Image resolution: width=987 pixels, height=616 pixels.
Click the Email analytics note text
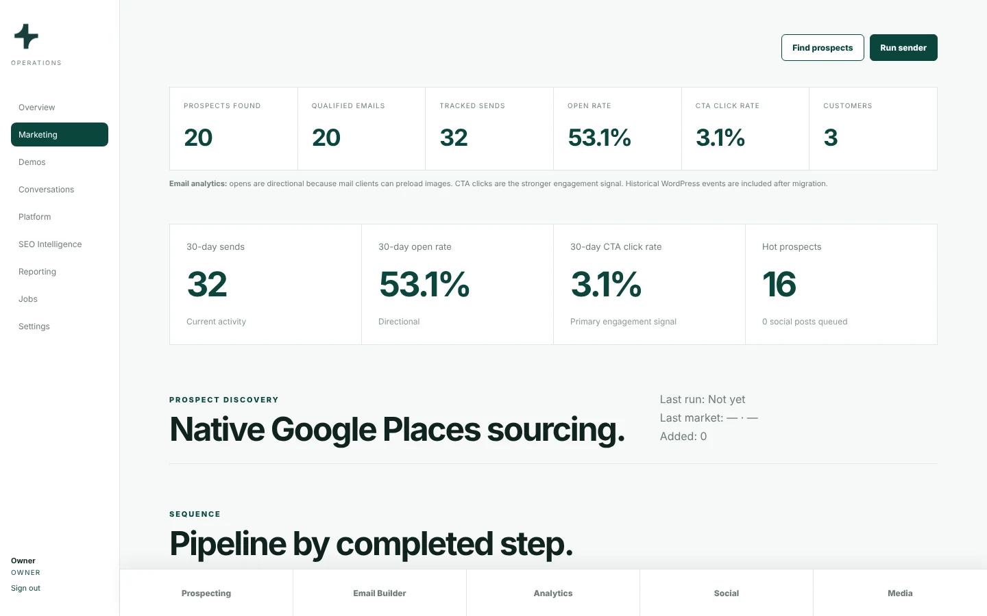point(498,183)
